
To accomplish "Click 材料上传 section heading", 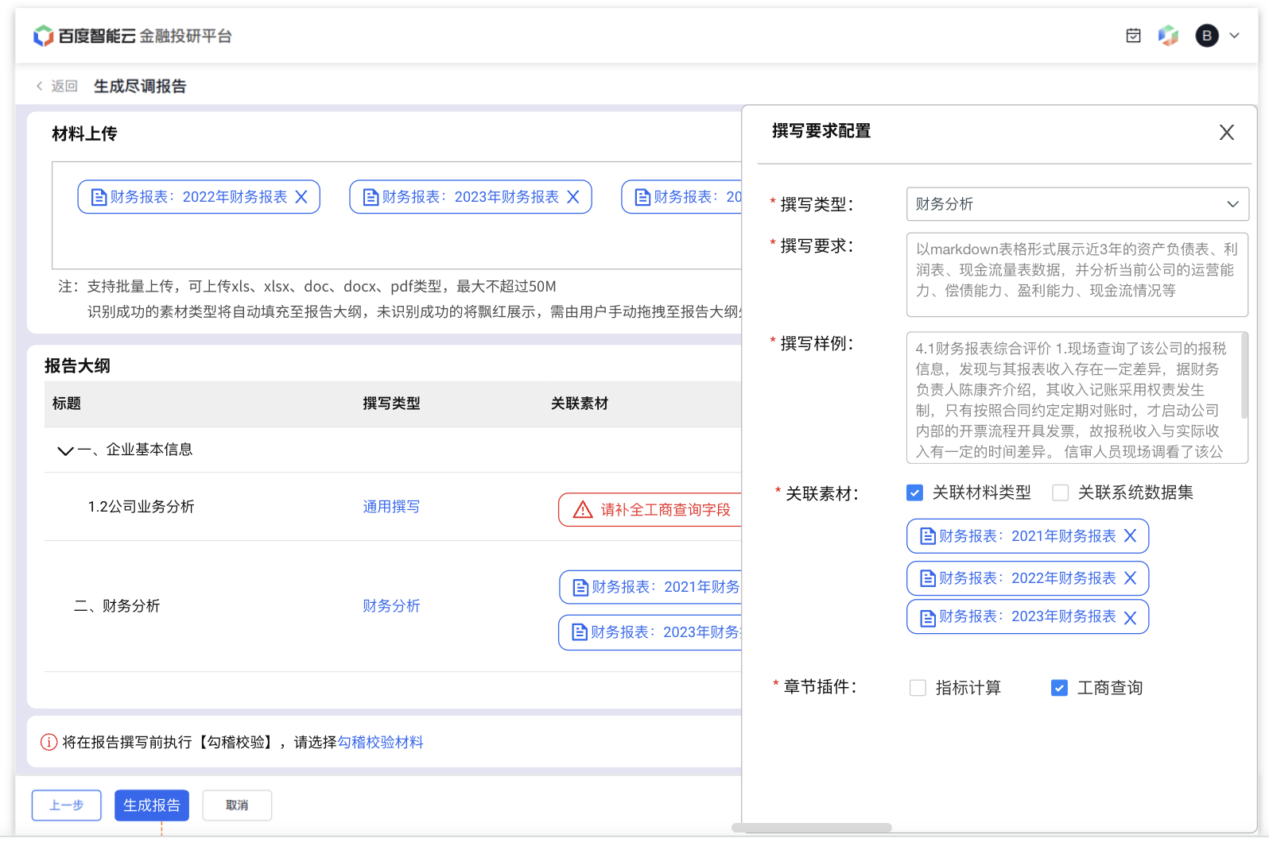I will (84, 134).
